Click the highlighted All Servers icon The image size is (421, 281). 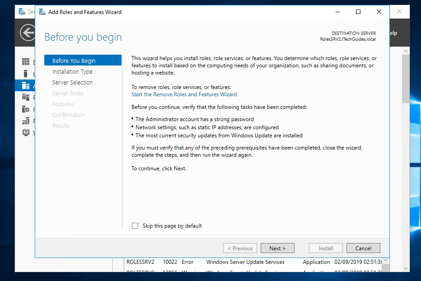pyautogui.click(x=26, y=84)
